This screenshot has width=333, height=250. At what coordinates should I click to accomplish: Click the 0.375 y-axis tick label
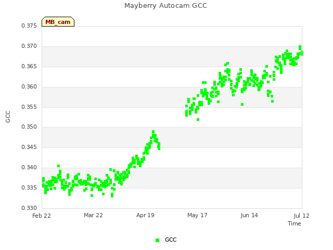(29, 26)
